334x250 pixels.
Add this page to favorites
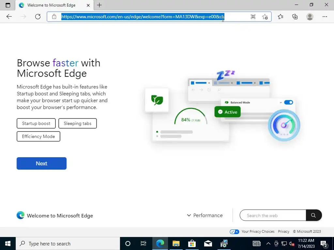265,17
